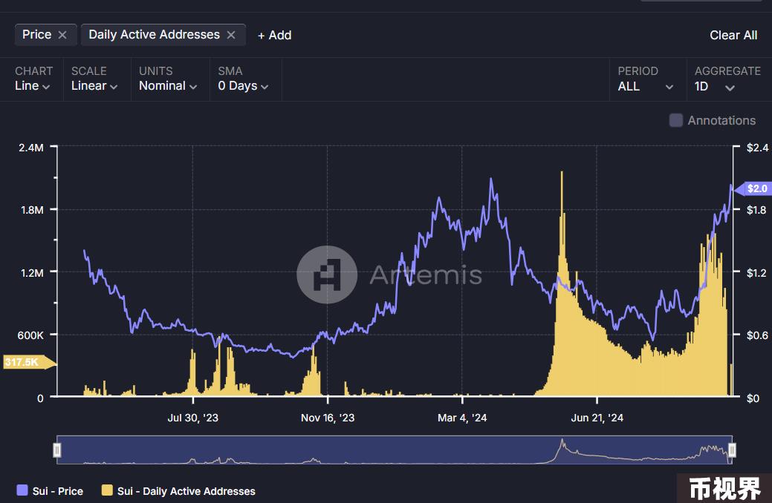The height and width of the screenshot is (503, 772).
Task: Open the Period ALL dropdown
Action: (x=646, y=87)
